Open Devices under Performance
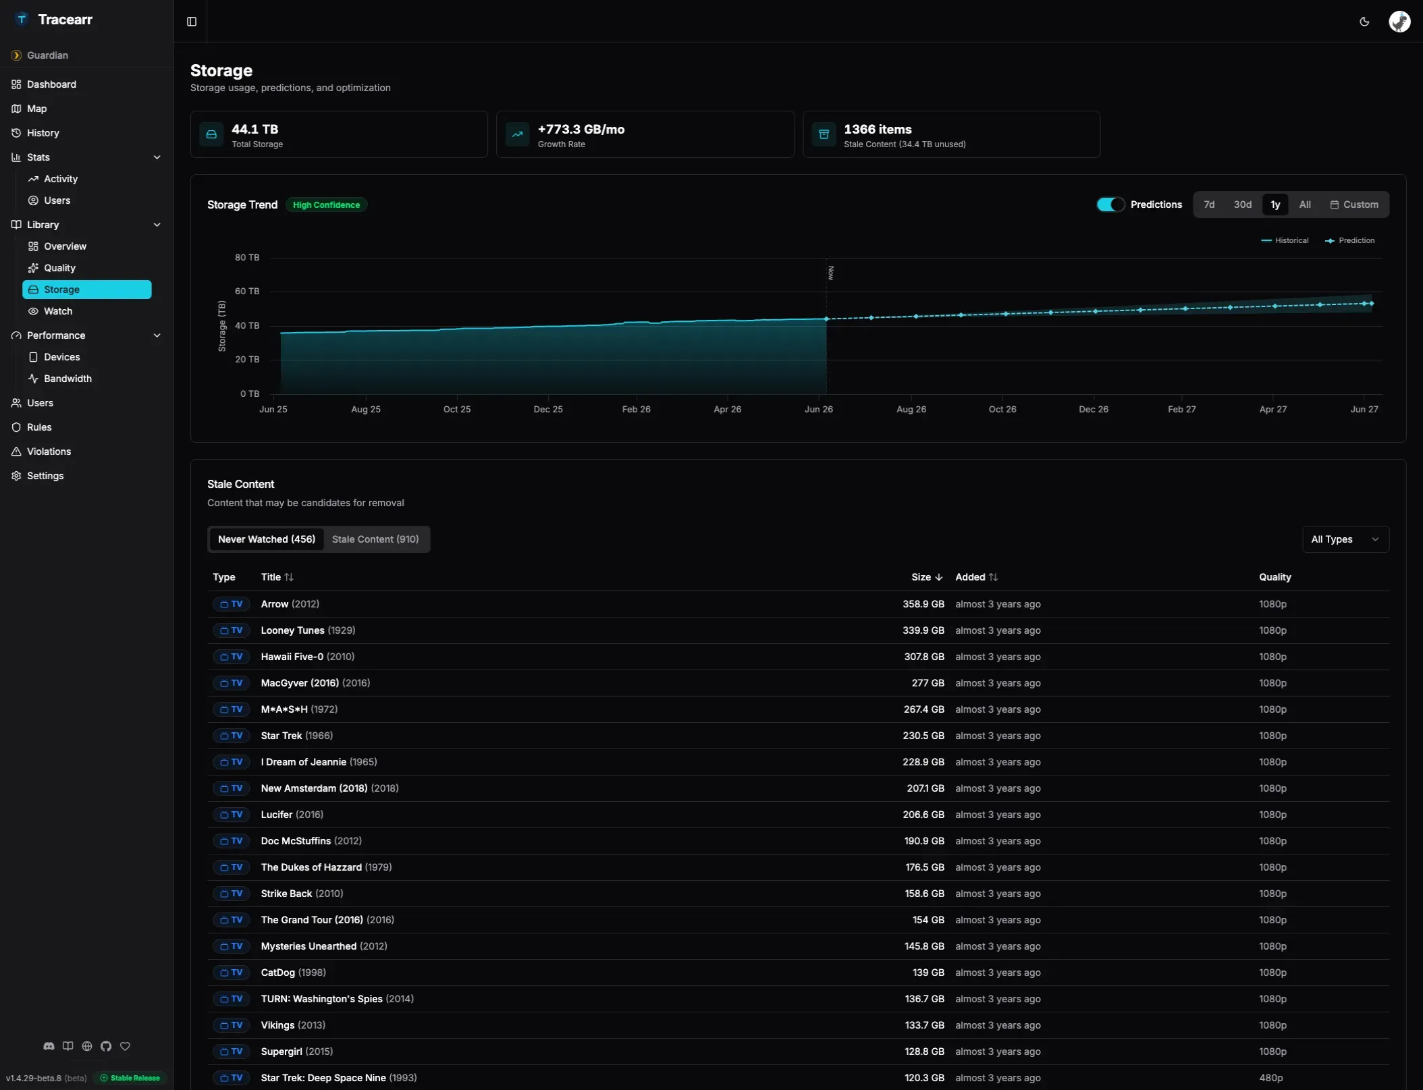The width and height of the screenshot is (1423, 1090). pyautogui.click(x=86, y=357)
